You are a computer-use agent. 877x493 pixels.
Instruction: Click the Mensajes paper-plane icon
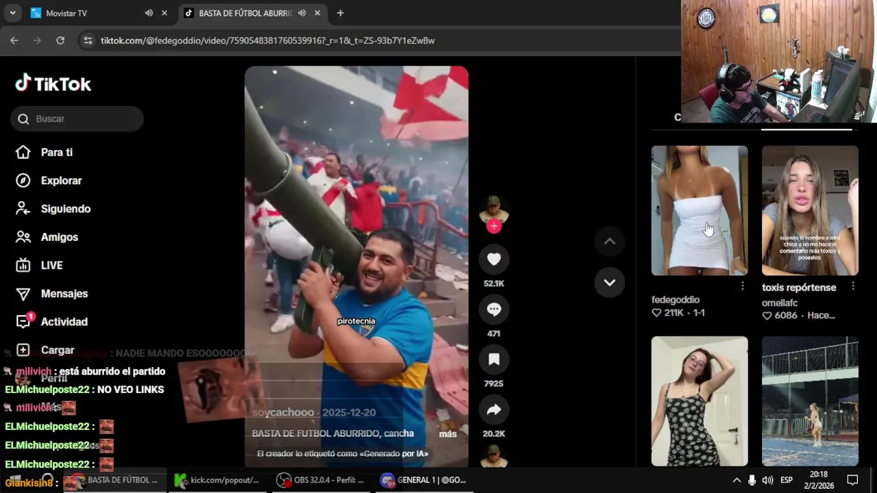pyautogui.click(x=23, y=294)
